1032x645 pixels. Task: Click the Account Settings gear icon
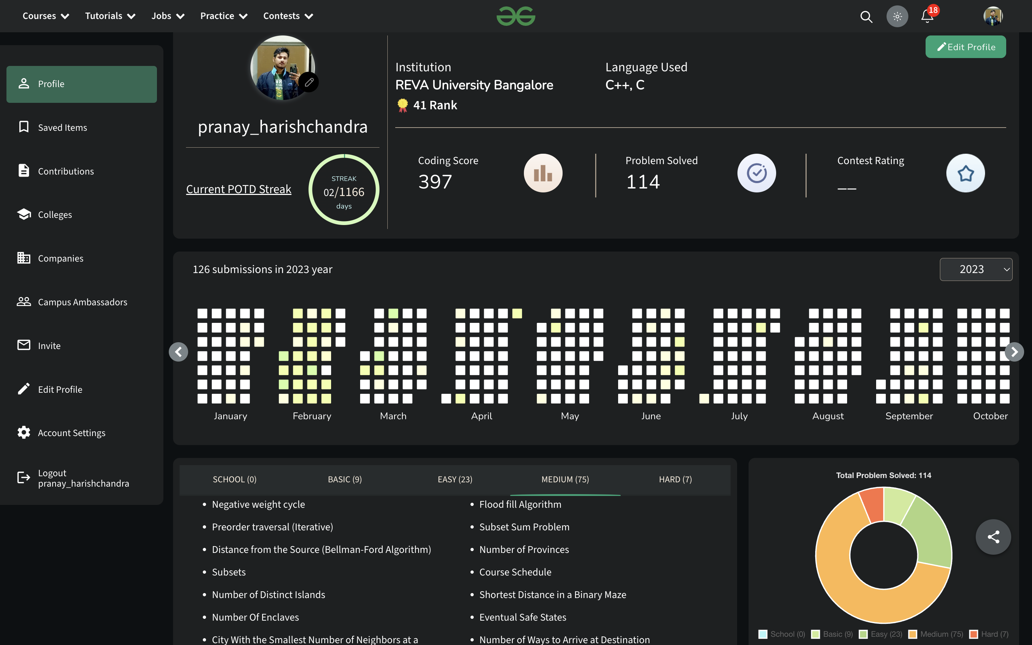[x=24, y=432]
